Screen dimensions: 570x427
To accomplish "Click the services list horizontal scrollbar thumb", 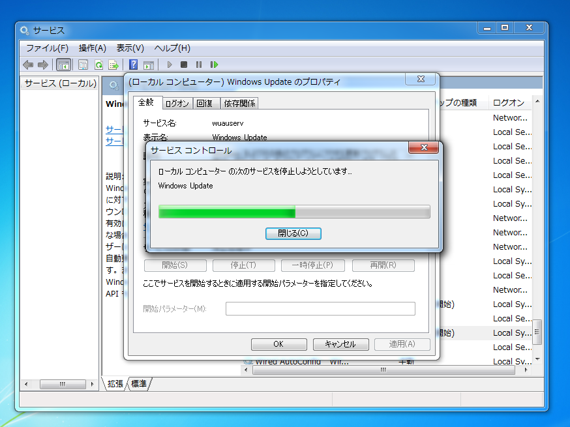I will (x=383, y=370).
